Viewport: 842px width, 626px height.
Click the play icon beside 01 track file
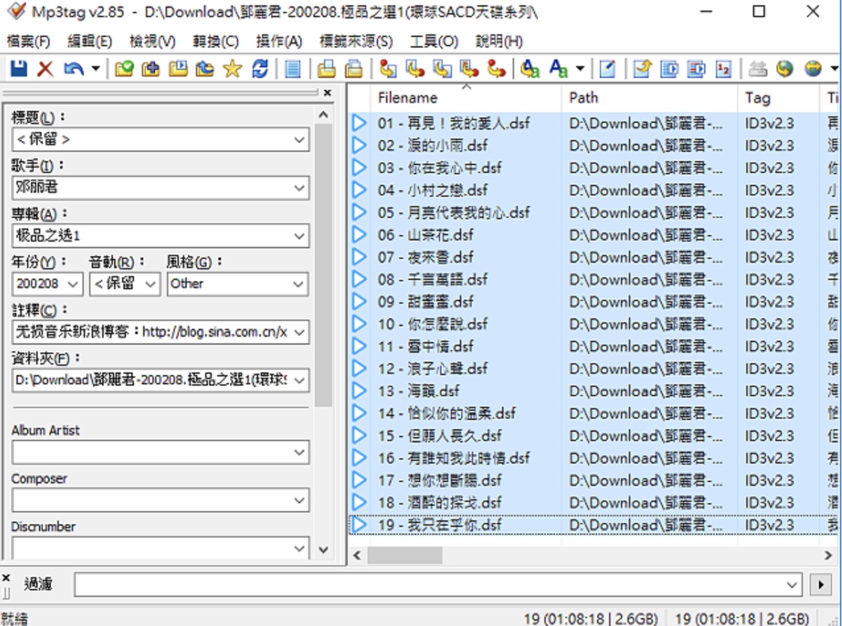click(x=359, y=123)
